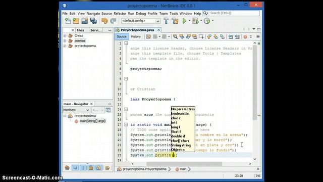The width and height of the screenshot is (323, 182).
Task: Minimize the Projects panel group
Action: 110,30
